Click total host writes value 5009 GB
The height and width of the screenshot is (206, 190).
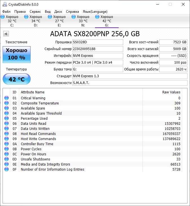point(173,49)
